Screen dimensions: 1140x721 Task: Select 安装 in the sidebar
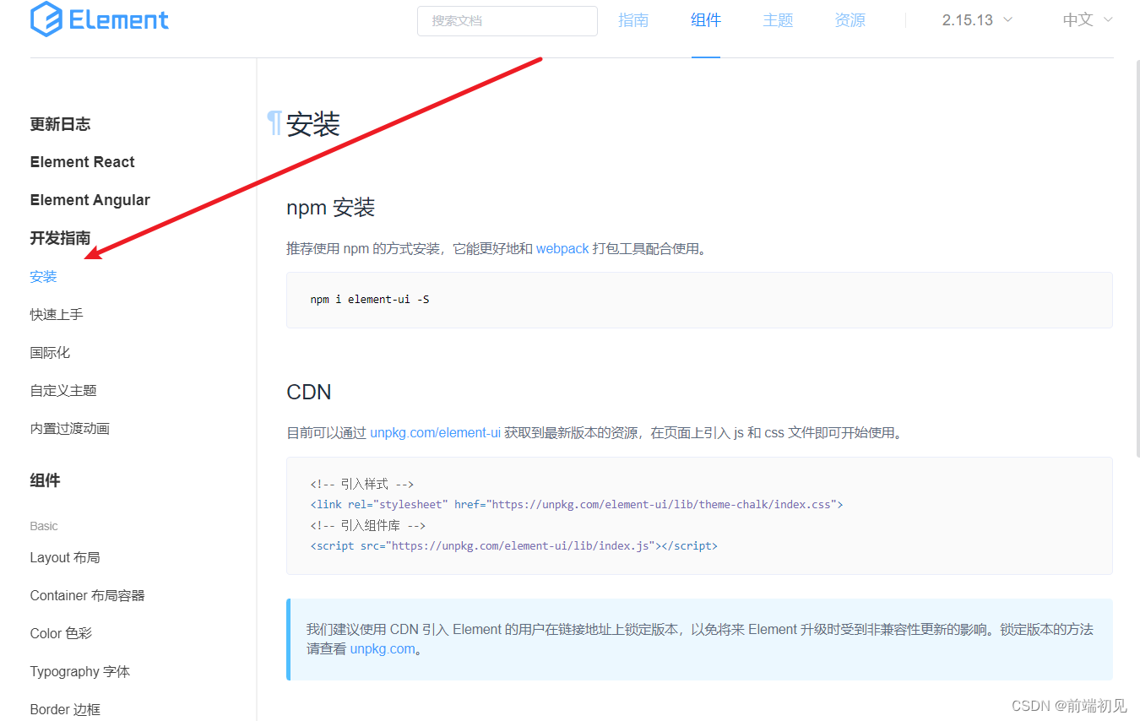pos(43,277)
